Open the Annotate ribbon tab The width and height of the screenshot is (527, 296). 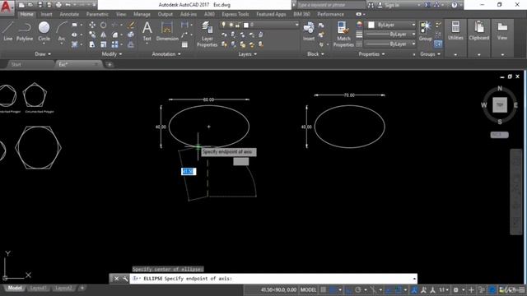69,14
